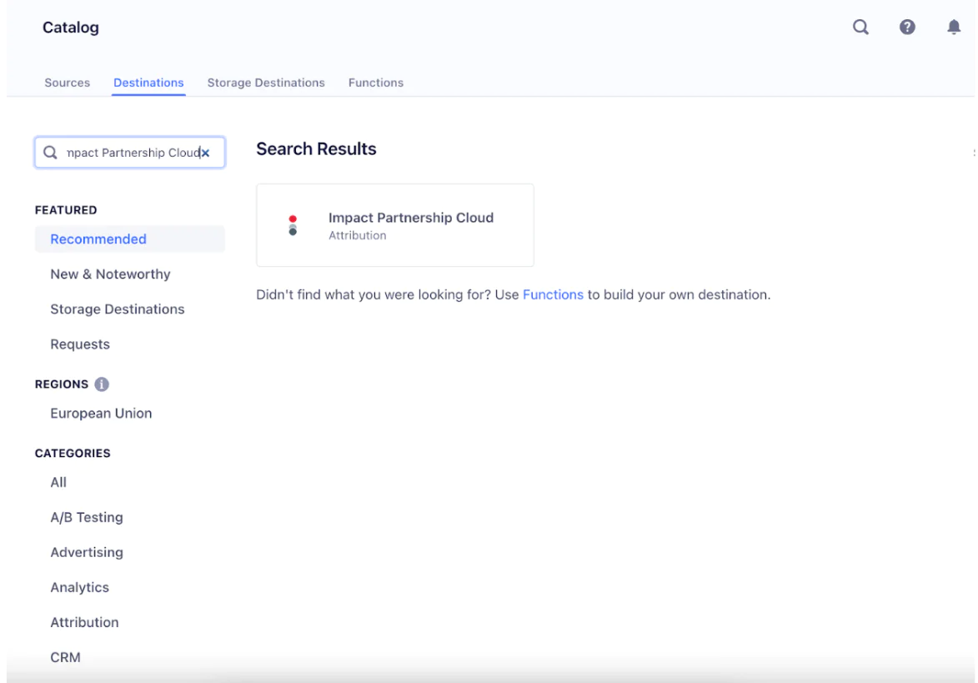Select the Destinations tab
Screen dimensions: 978x683
(148, 83)
